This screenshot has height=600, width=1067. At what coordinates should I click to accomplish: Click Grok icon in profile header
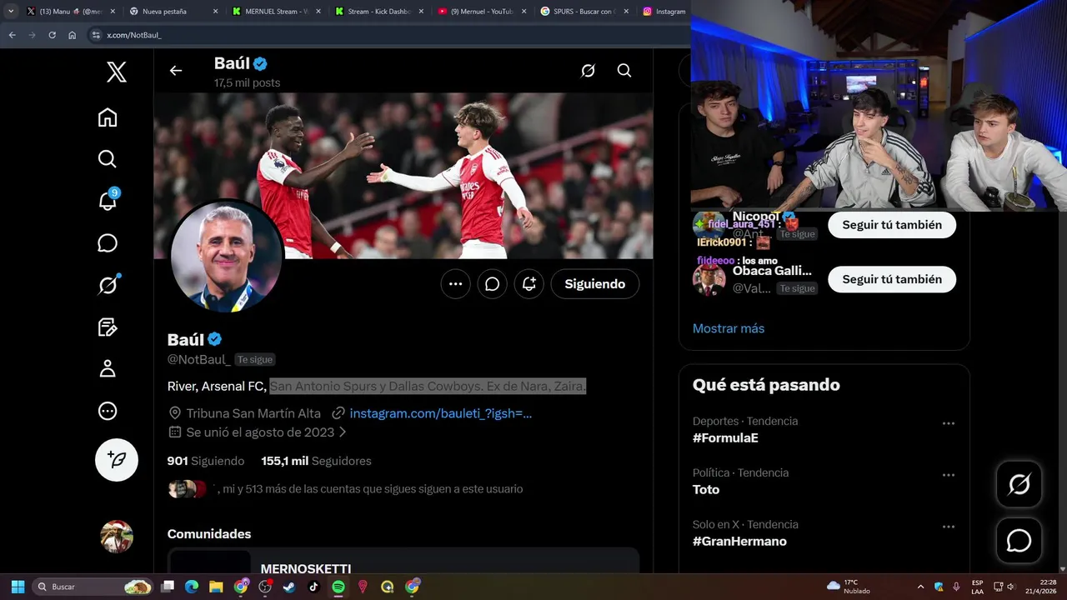[x=588, y=71]
